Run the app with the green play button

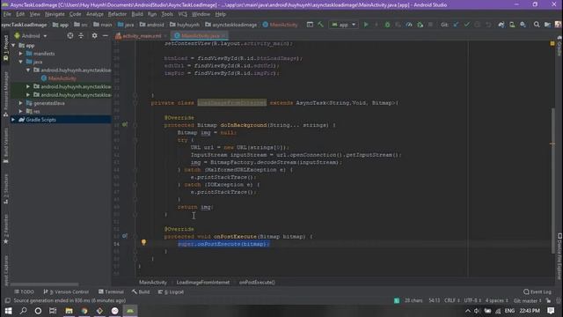point(366,25)
